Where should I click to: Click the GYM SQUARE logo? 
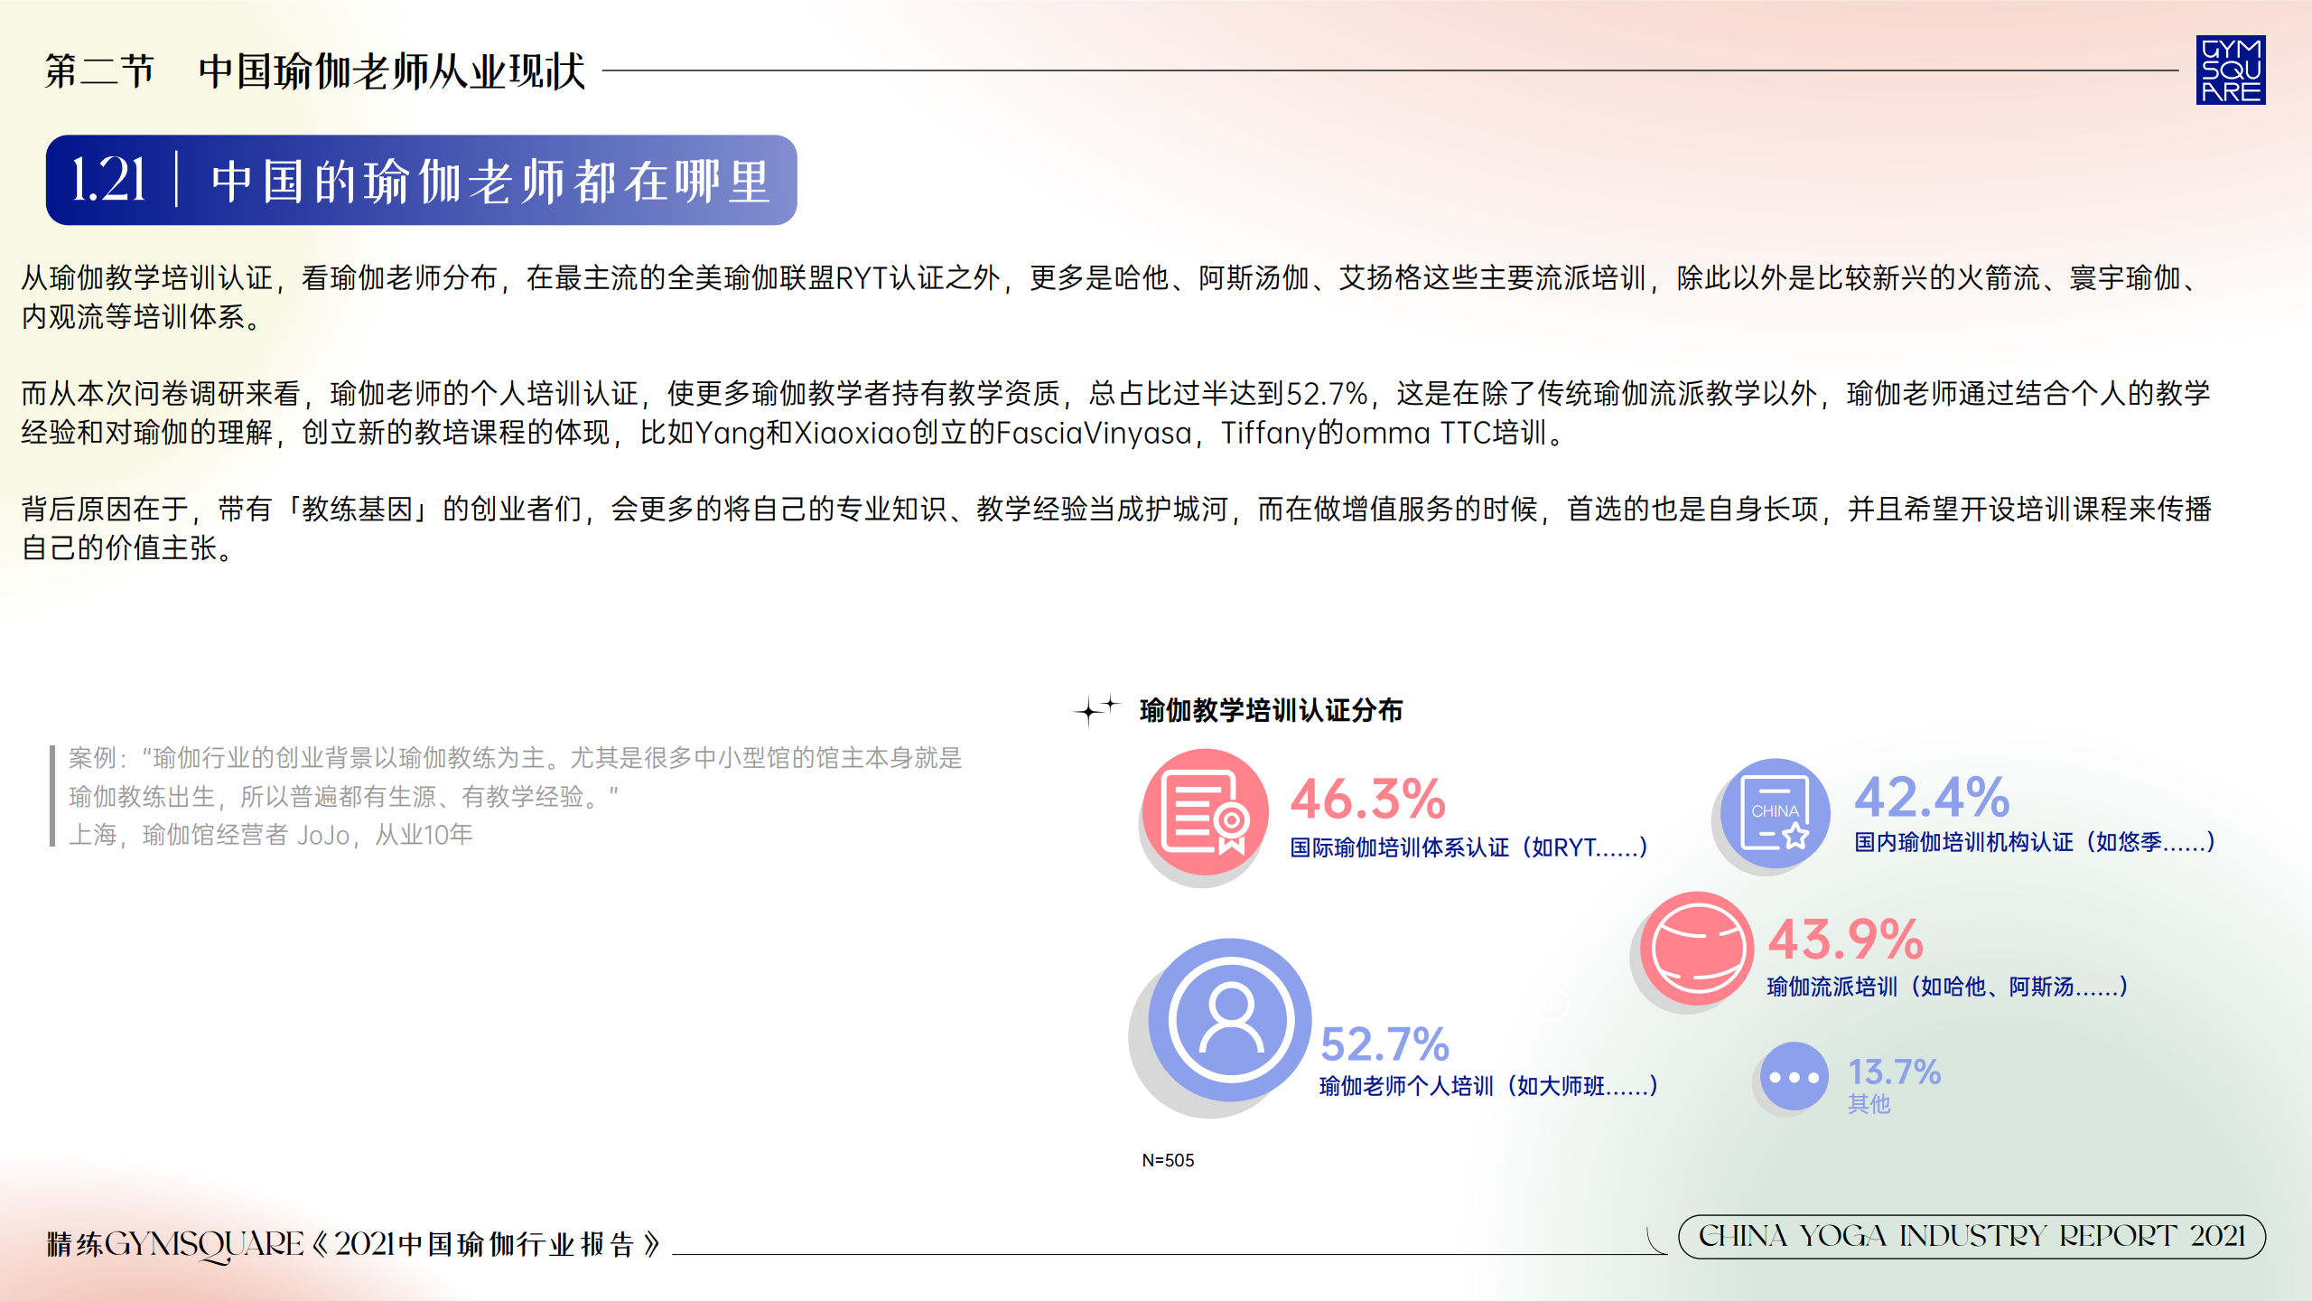click(x=2230, y=70)
